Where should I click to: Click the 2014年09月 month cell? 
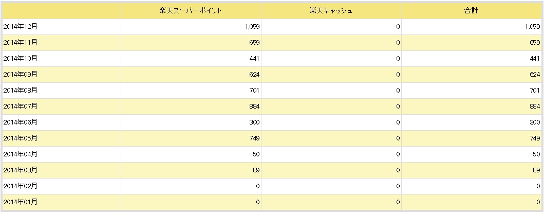point(20,75)
